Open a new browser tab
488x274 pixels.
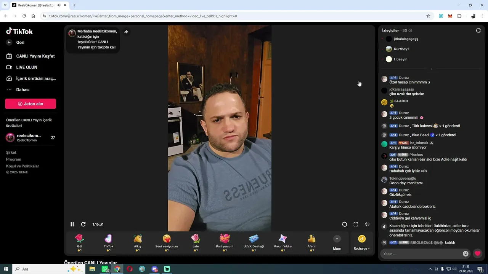click(74, 5)
